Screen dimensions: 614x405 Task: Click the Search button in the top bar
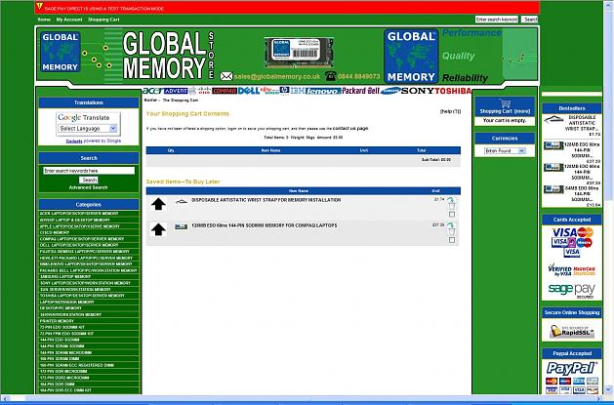(530, 20)
